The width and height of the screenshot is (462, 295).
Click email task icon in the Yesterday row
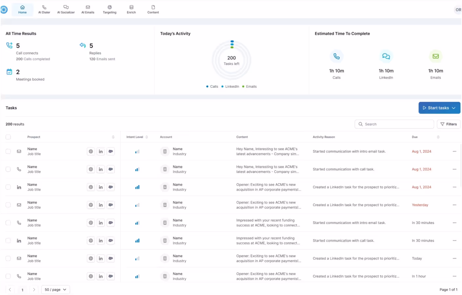point(19,205)
